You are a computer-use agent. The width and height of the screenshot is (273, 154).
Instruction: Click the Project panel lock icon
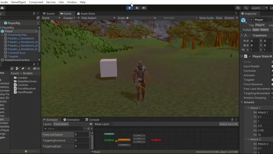[x=34, y=64]
